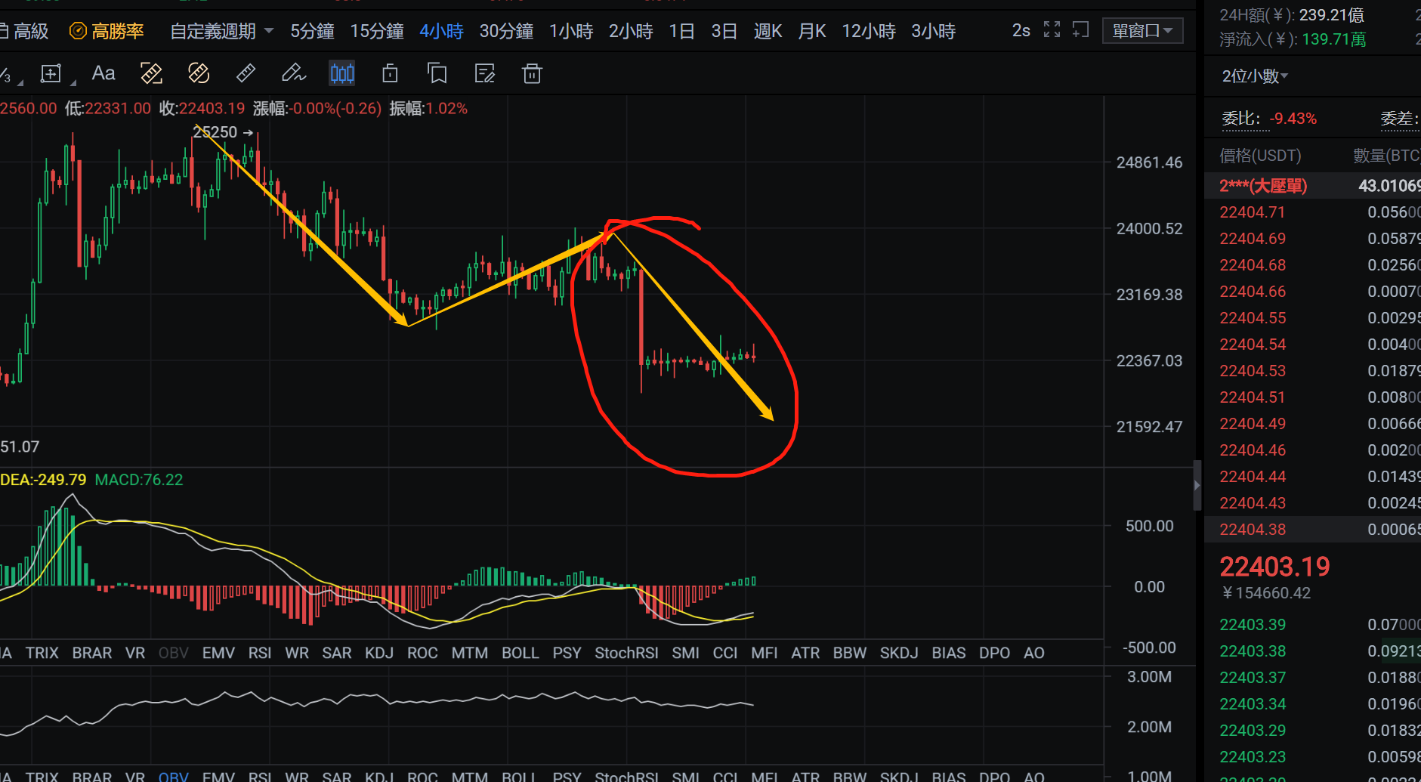Select BBW indicator in upper indicator row
This screenshot has height=782, width=1421.
pos(850,653)
